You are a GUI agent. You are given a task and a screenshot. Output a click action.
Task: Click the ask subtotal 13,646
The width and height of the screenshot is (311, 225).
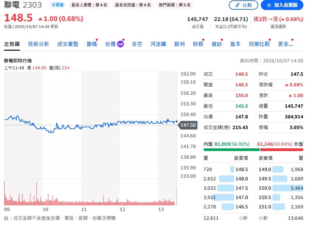[295, 218]
